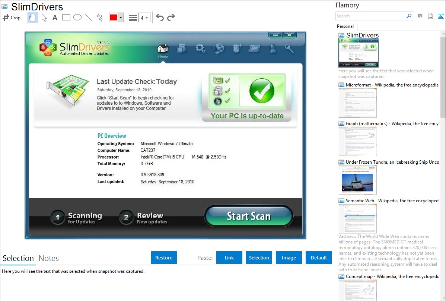
Task: Click the Paste Default button
Action: (x=319, y=258)
